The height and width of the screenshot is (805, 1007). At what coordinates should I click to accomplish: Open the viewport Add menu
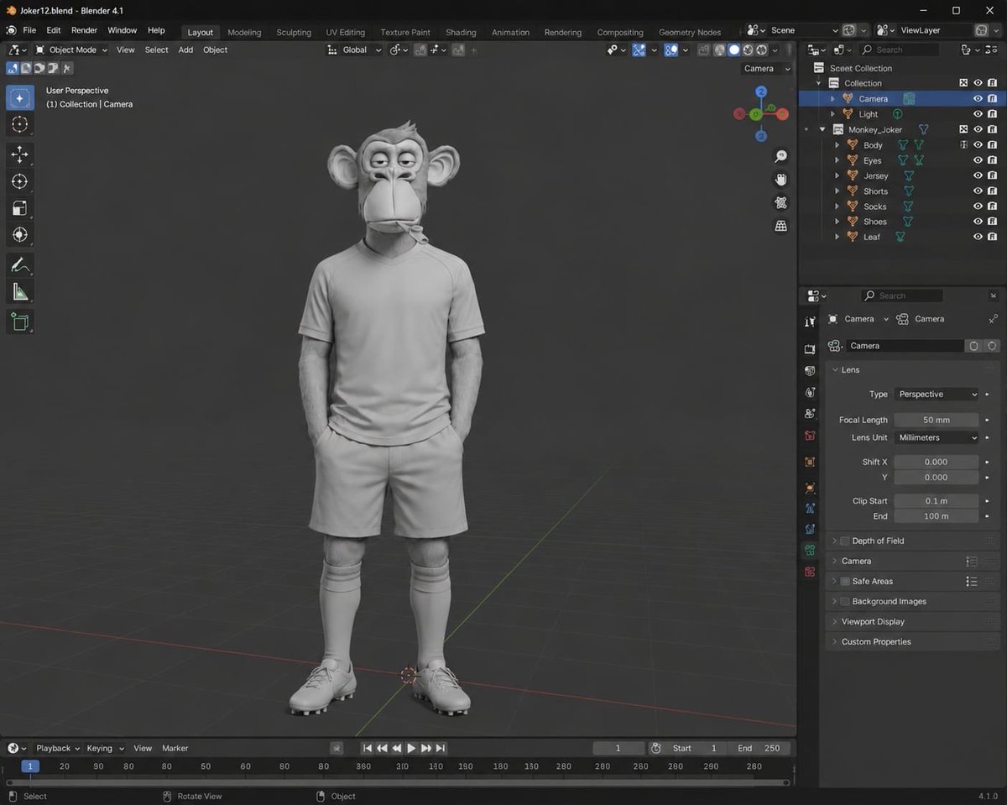coord(185,50)
